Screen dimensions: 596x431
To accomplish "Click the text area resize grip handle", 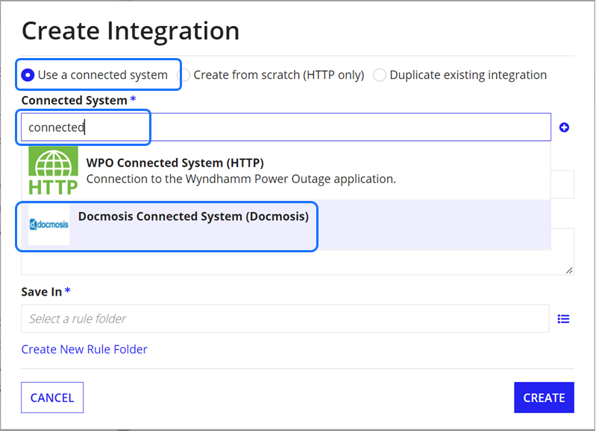I will coord(569,270).
